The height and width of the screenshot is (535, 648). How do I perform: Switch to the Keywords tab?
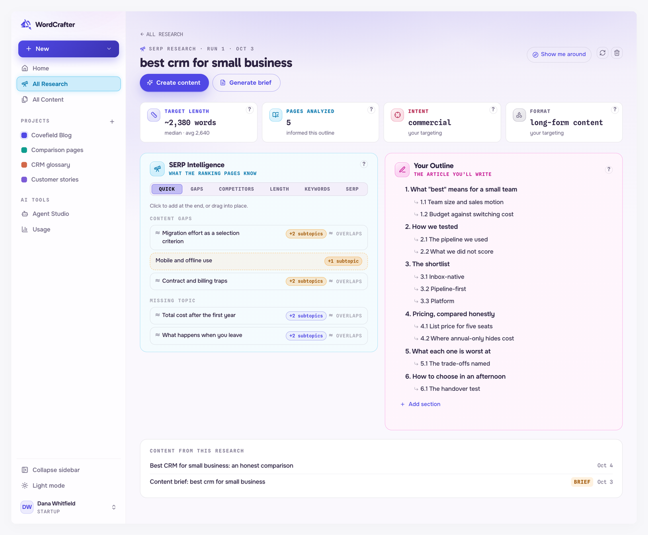pos(317,189)
